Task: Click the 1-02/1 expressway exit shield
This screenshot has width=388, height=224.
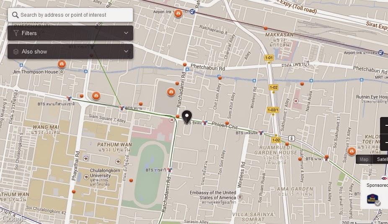Action: pyautogui.click(x=273, y=110)
